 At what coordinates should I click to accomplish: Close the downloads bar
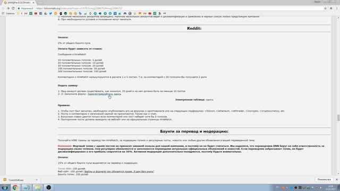[x=336, y=179]
